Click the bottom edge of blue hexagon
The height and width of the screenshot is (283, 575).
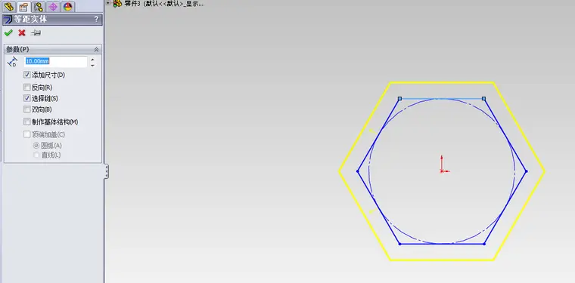[442, 244]
